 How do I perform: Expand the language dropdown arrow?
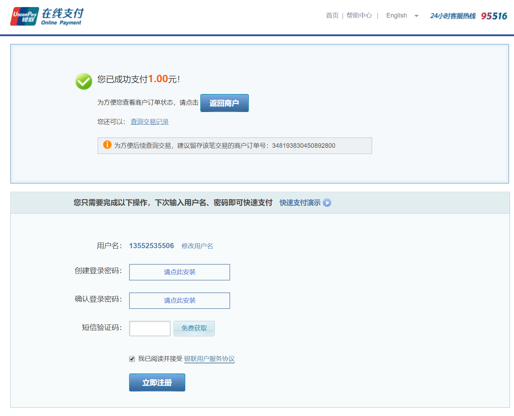[x=416, y=16]
